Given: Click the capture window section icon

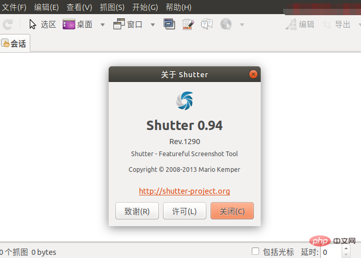Looking at the screenshot, I should point(169,24).
